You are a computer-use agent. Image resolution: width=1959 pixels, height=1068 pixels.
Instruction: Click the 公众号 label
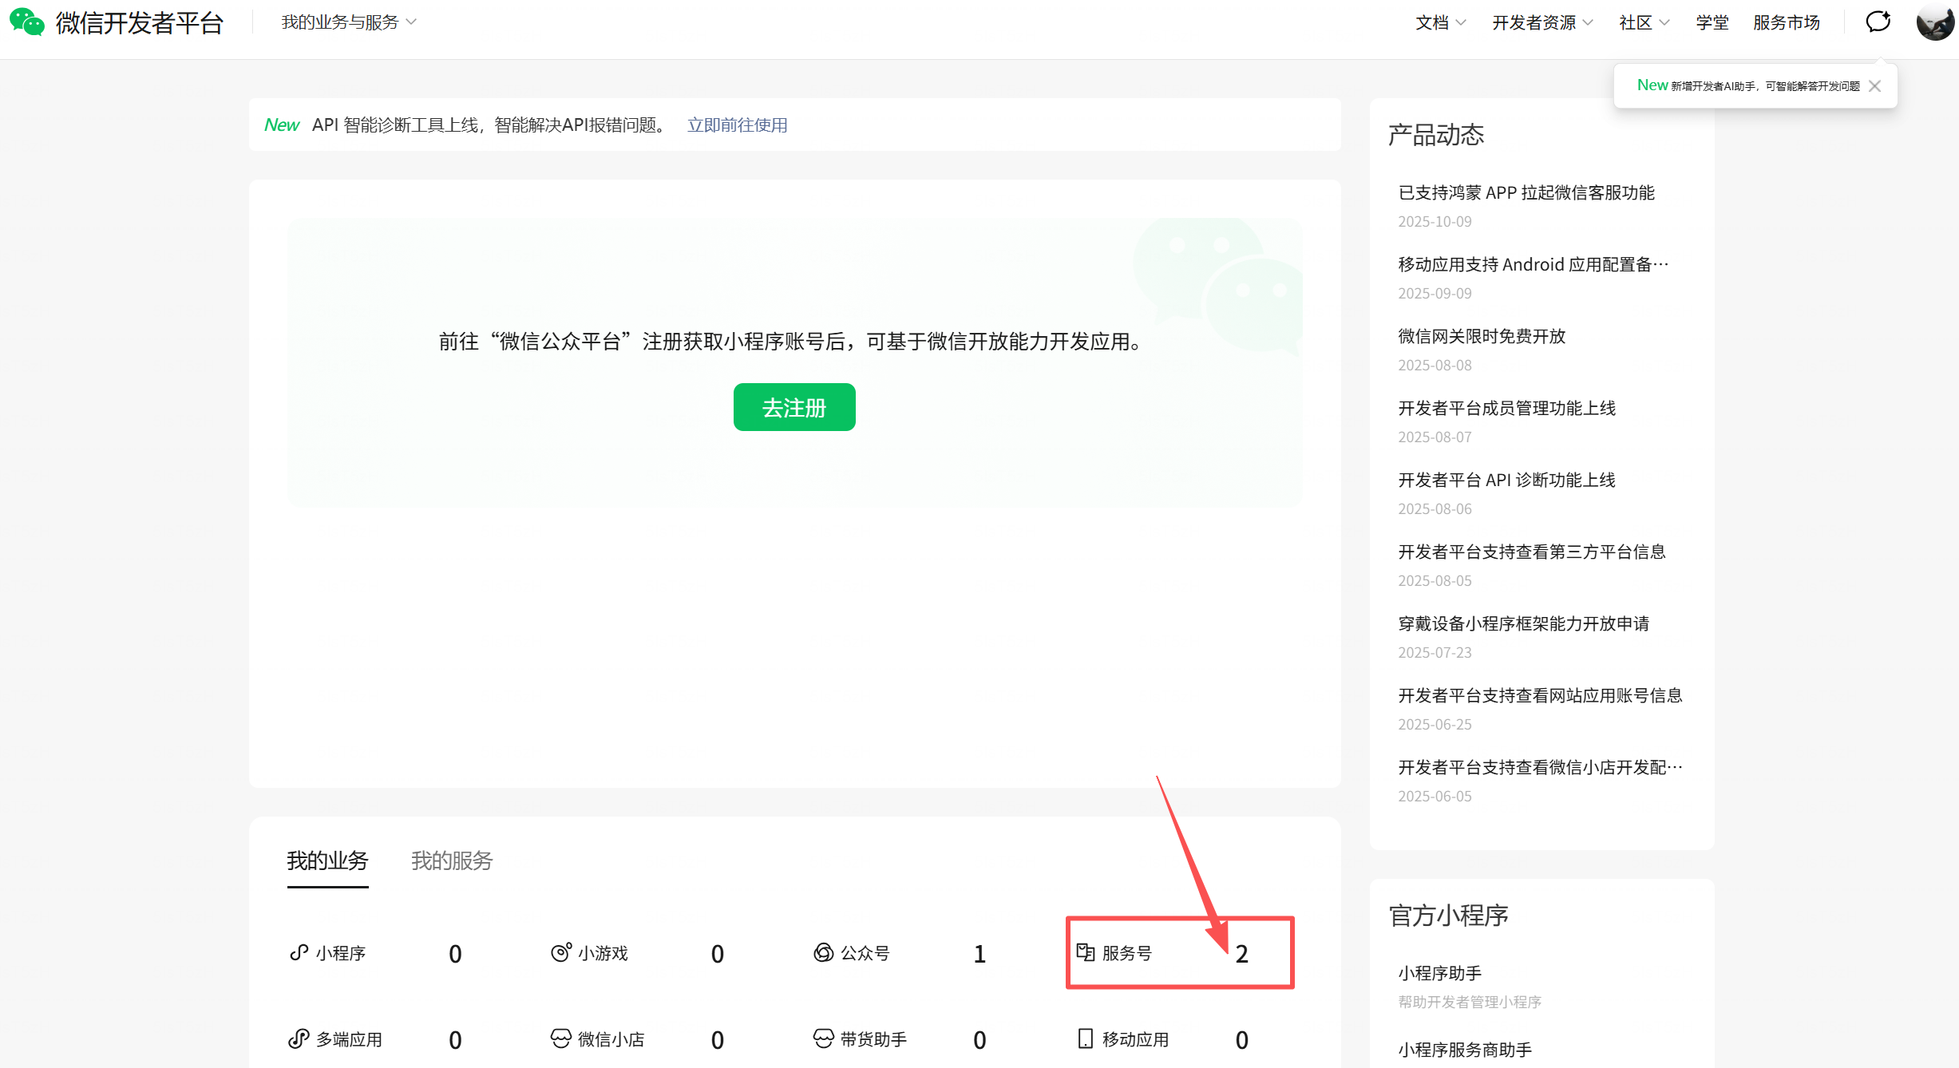865,953
